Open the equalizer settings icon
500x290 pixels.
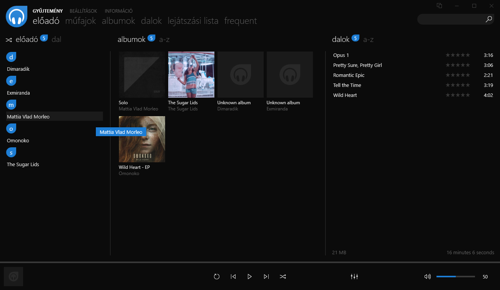tap(354, 277)
